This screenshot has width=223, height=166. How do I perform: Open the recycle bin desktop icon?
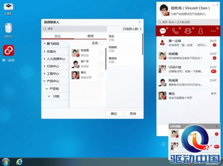pos(8,28)
